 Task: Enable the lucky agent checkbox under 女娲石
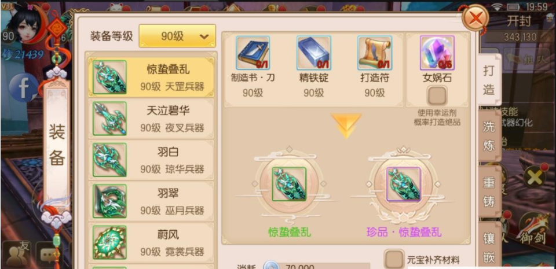(x=437, y=95)
